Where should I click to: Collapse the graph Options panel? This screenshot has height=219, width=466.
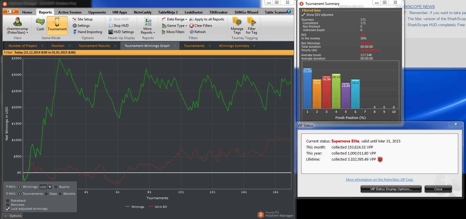(x=13, y=216)
